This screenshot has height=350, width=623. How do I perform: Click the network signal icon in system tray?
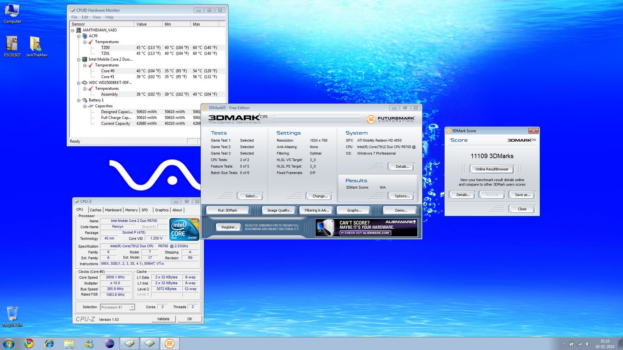pos(579,344)
